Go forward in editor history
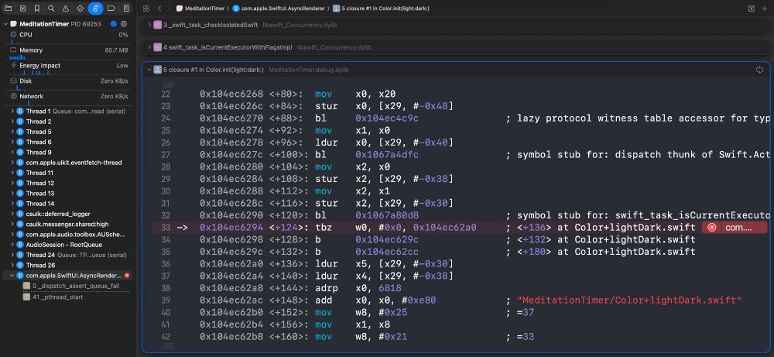Screen dimensions: 774x357 [x=169, y=9]
